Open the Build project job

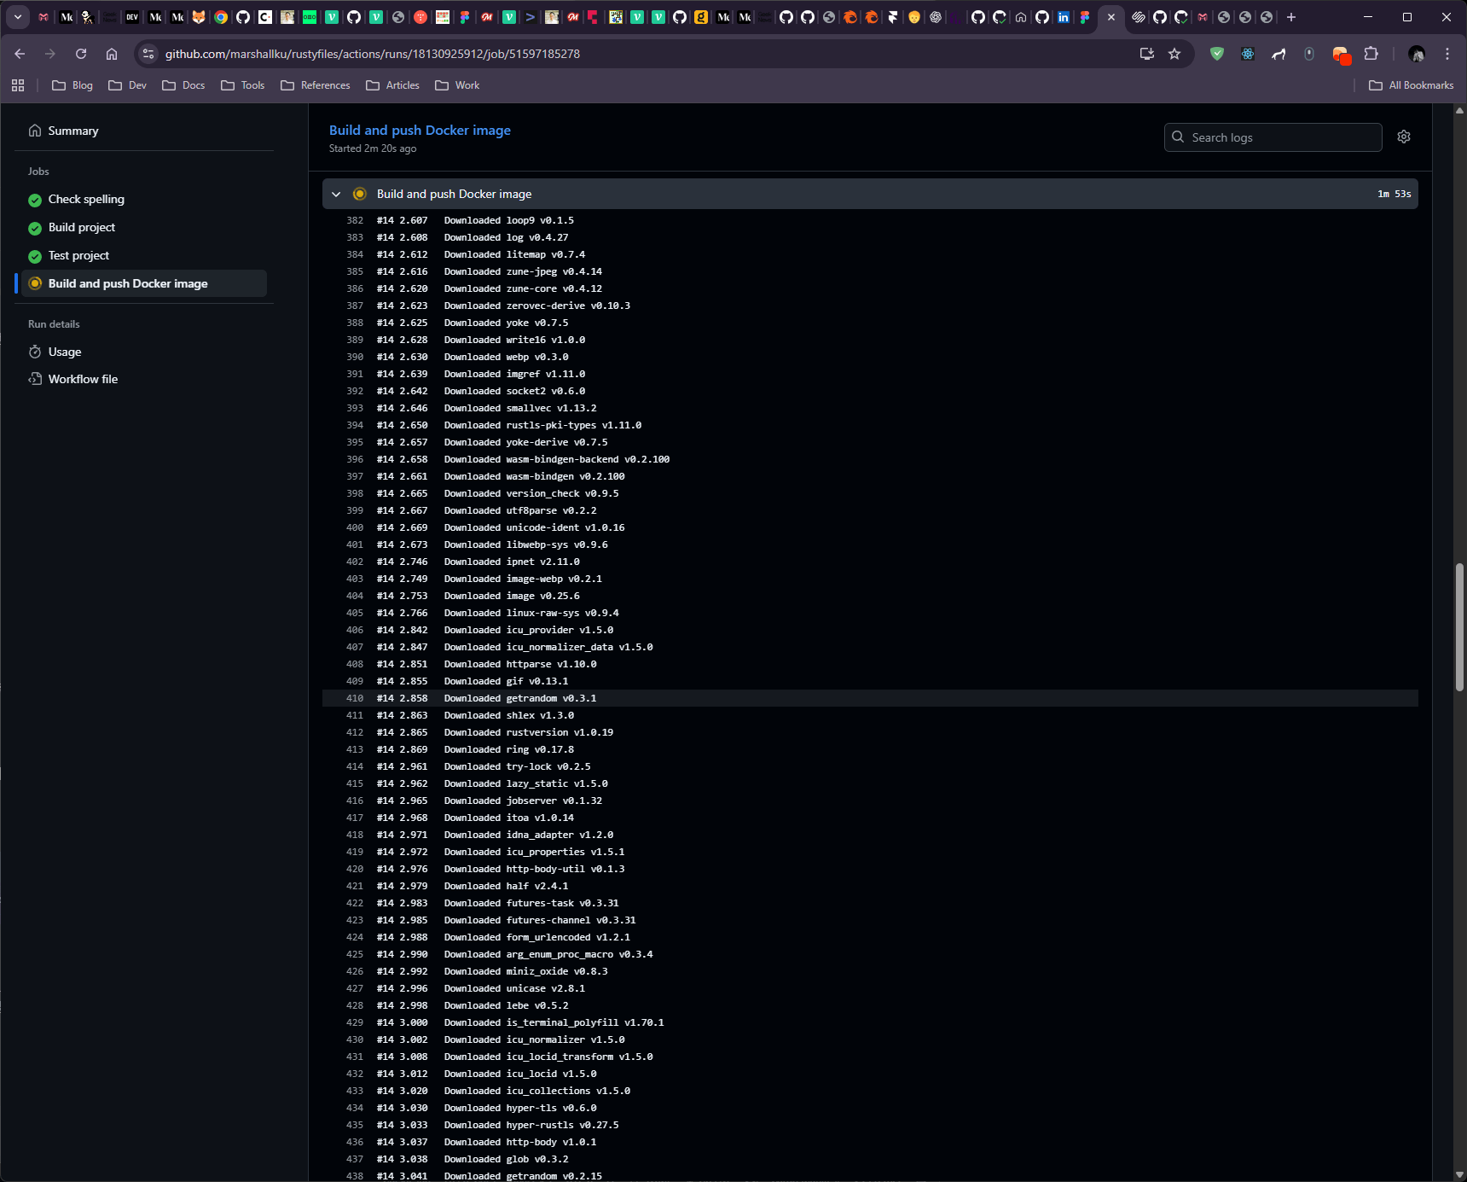tap(82, 227)
